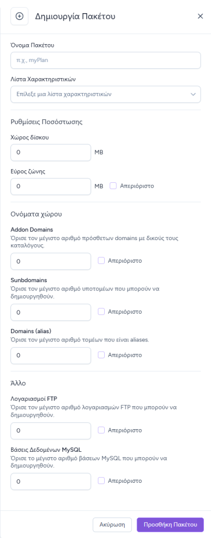Open the Λίστα Χαρακτηριστικών dropdown
The width and height of the screenshot is (211, 538).
[x=106, y=95]
